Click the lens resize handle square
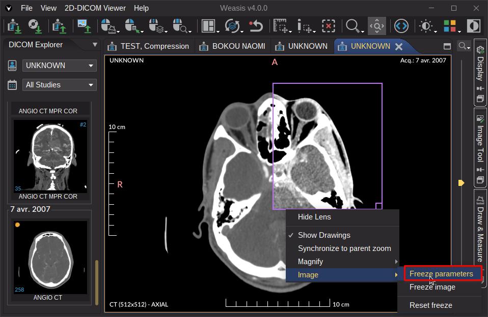The height and width of the screenshot is (317, 488). click(379, 206)
